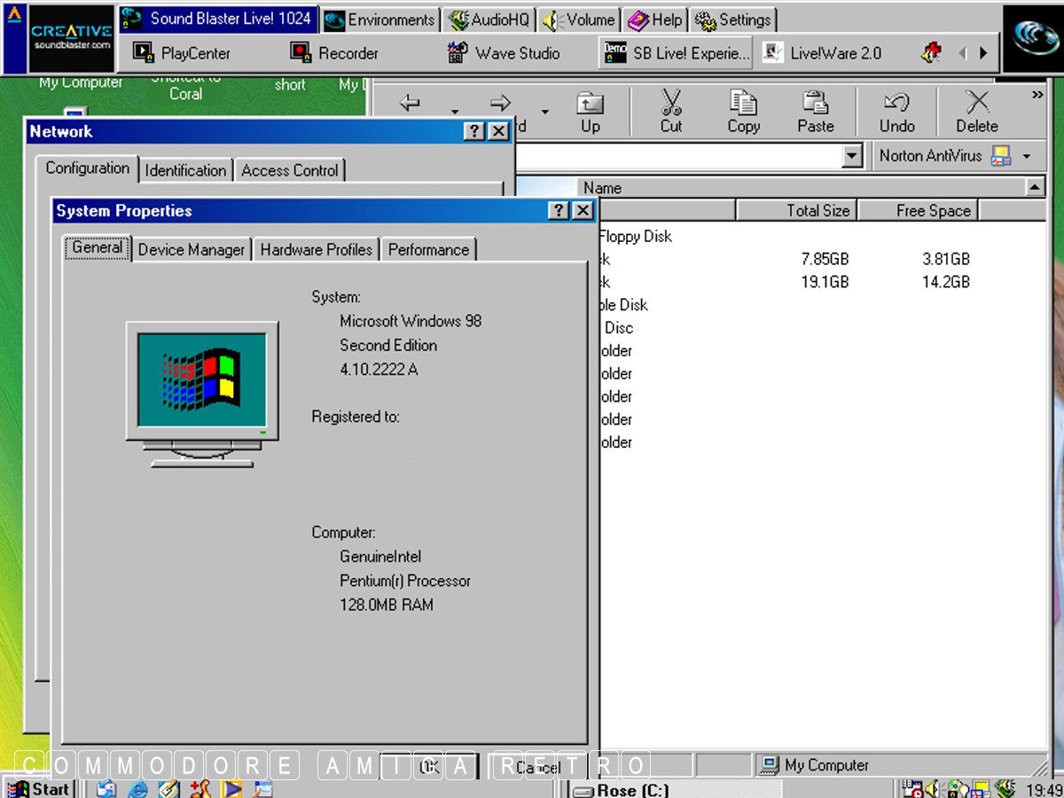Switch to Identification tab in Network dialog
Image resolution: width=1064 pixels, height=798 pixels.
185,170
